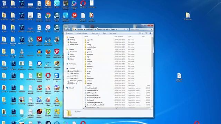This screenshot has width=221, height=124.
Task: Open the Foxit Reader desktop shortcut
Action: coord(48,4)
